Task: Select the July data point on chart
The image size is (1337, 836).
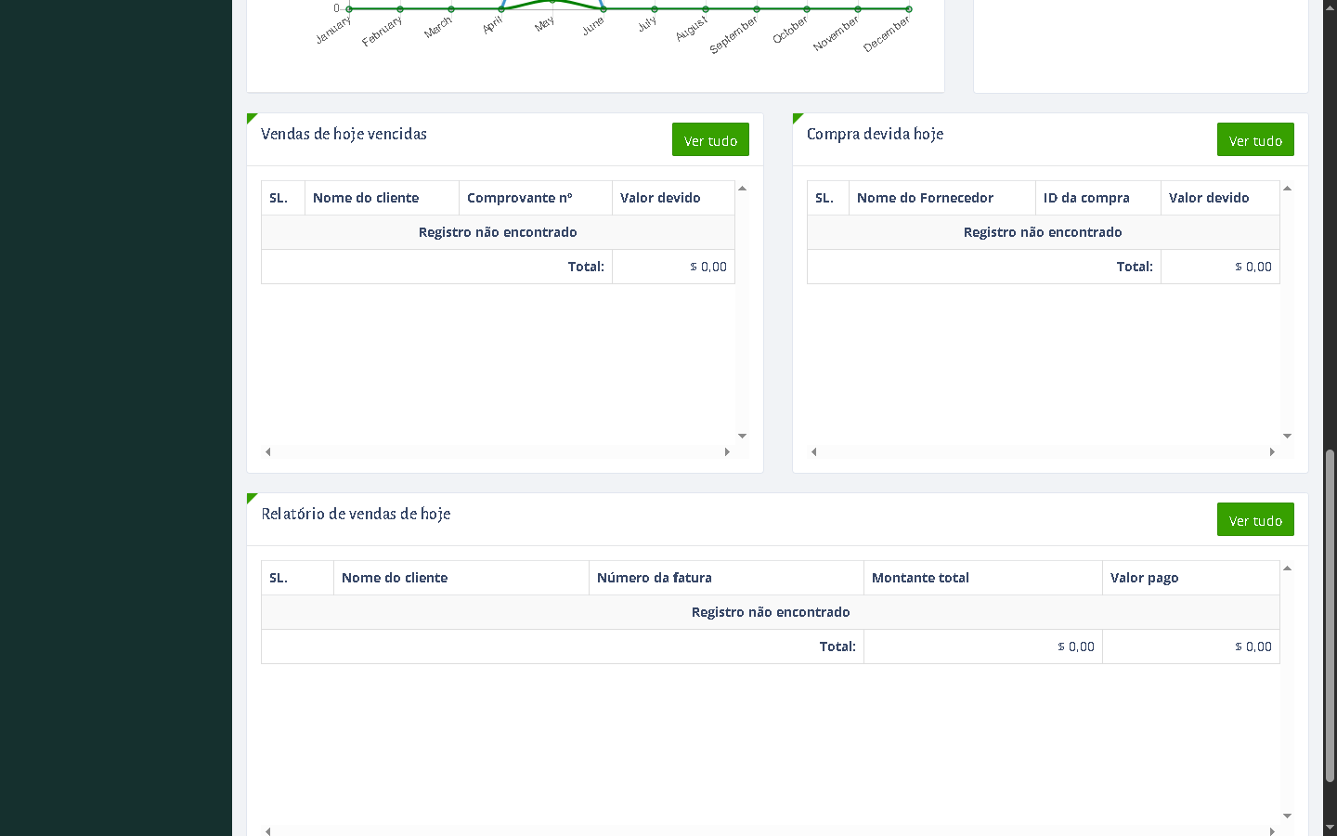Action: coord(655,9)
